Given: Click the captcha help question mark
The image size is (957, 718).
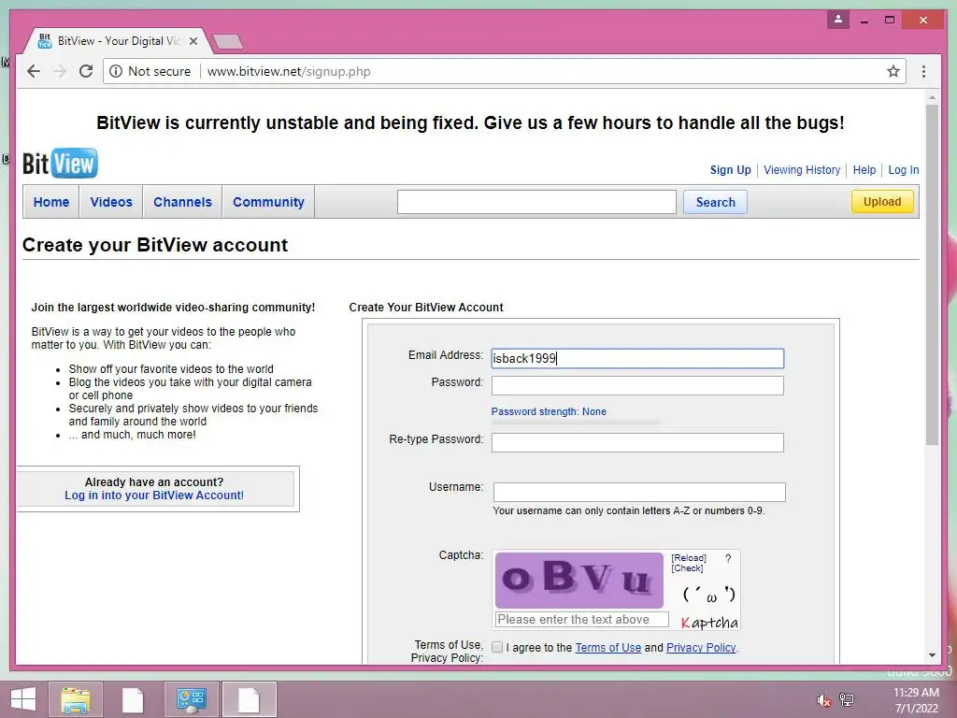Looking at the screenshot, I should [727, 558].
